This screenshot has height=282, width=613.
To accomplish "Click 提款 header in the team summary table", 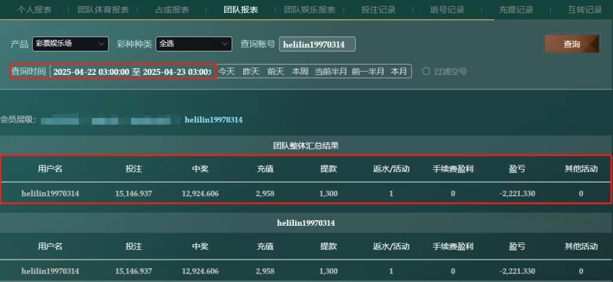I will coord(329,169).
